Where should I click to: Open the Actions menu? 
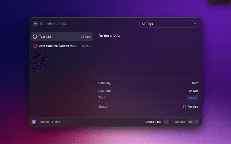pyautogui.click(x=180, y=122)
